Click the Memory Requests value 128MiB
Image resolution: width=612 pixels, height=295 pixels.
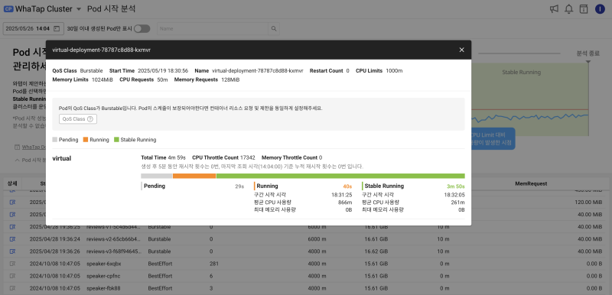click(230, 80)
